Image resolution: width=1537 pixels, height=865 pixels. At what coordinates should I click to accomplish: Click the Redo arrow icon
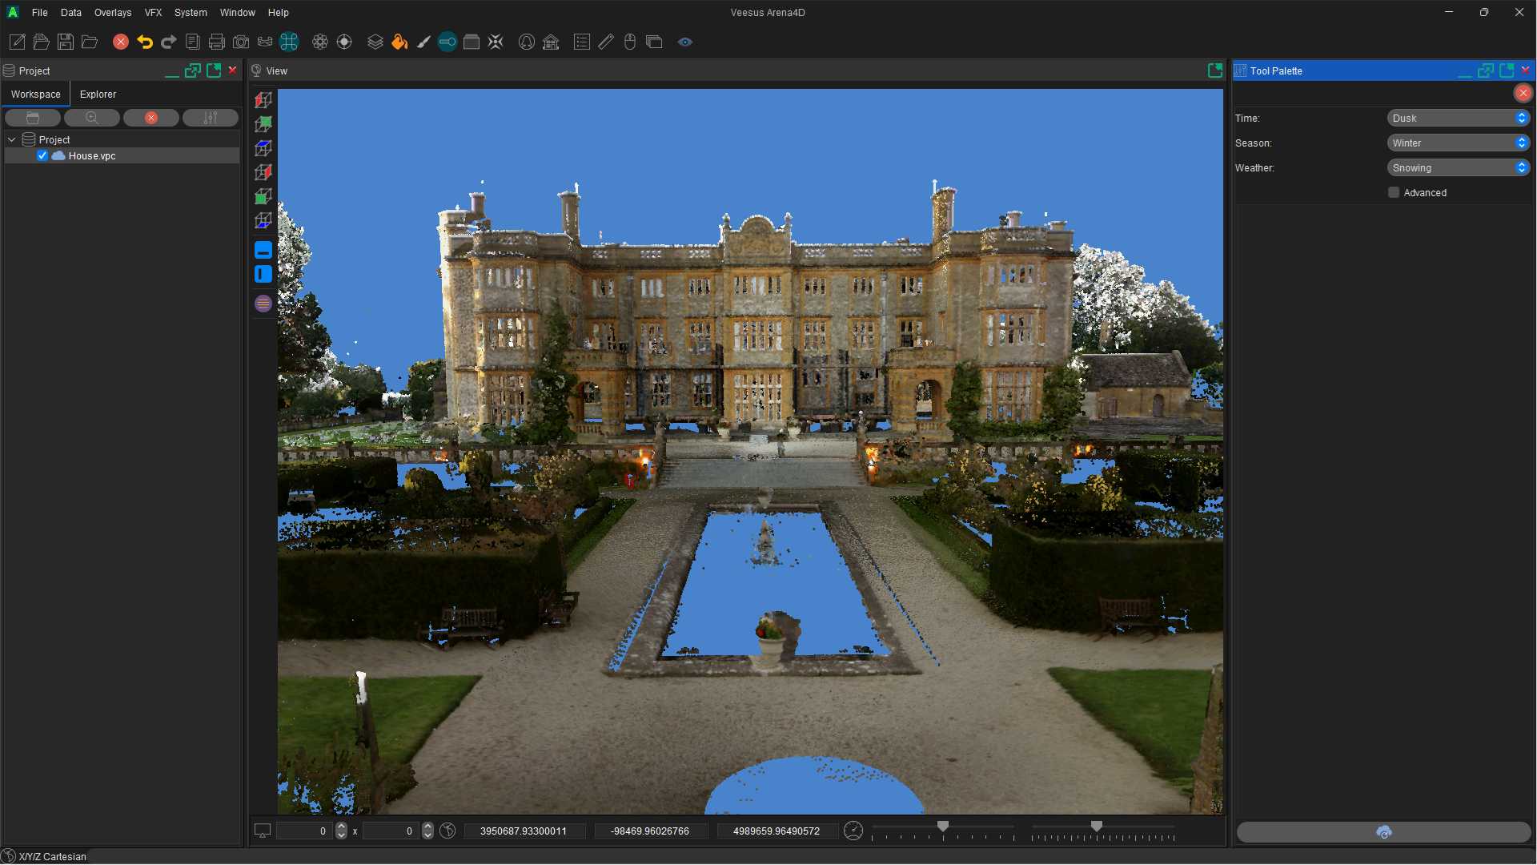click(168, 42)
